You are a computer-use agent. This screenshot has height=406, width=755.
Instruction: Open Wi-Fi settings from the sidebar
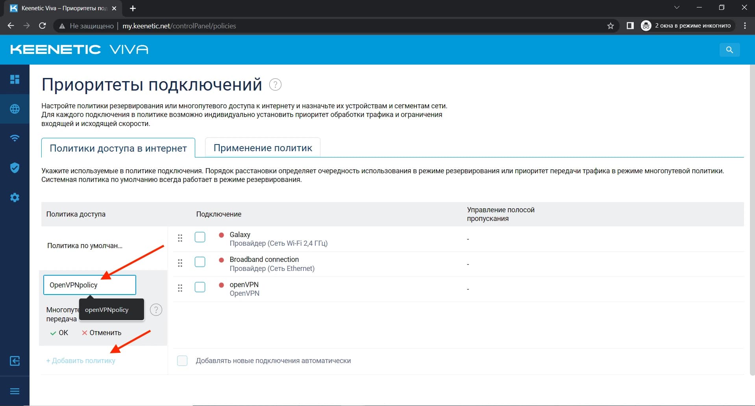click(15, 138)
